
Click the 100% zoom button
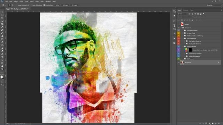click(x=57, y=5)
